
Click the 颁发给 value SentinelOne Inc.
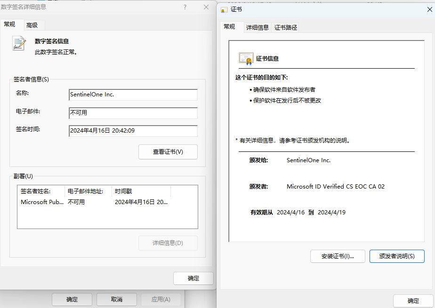tap(308, 160)
